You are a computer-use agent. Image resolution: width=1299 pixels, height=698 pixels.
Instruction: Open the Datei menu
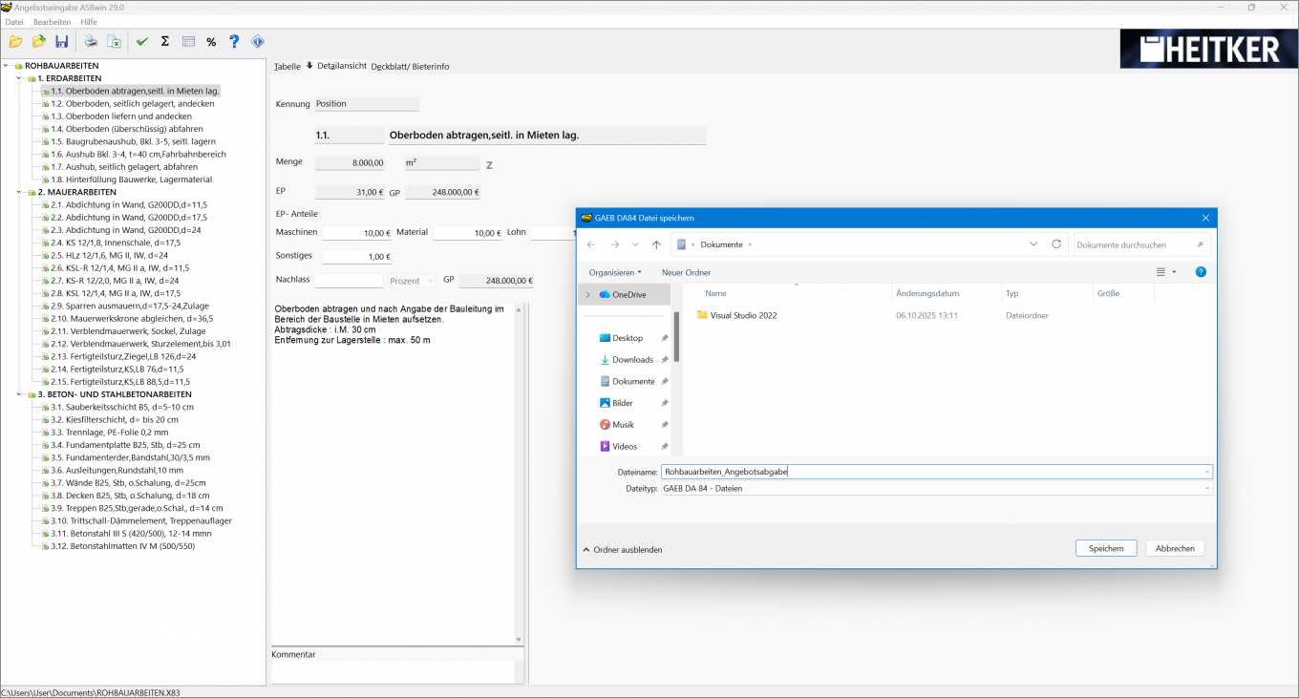tap(13, 21)
